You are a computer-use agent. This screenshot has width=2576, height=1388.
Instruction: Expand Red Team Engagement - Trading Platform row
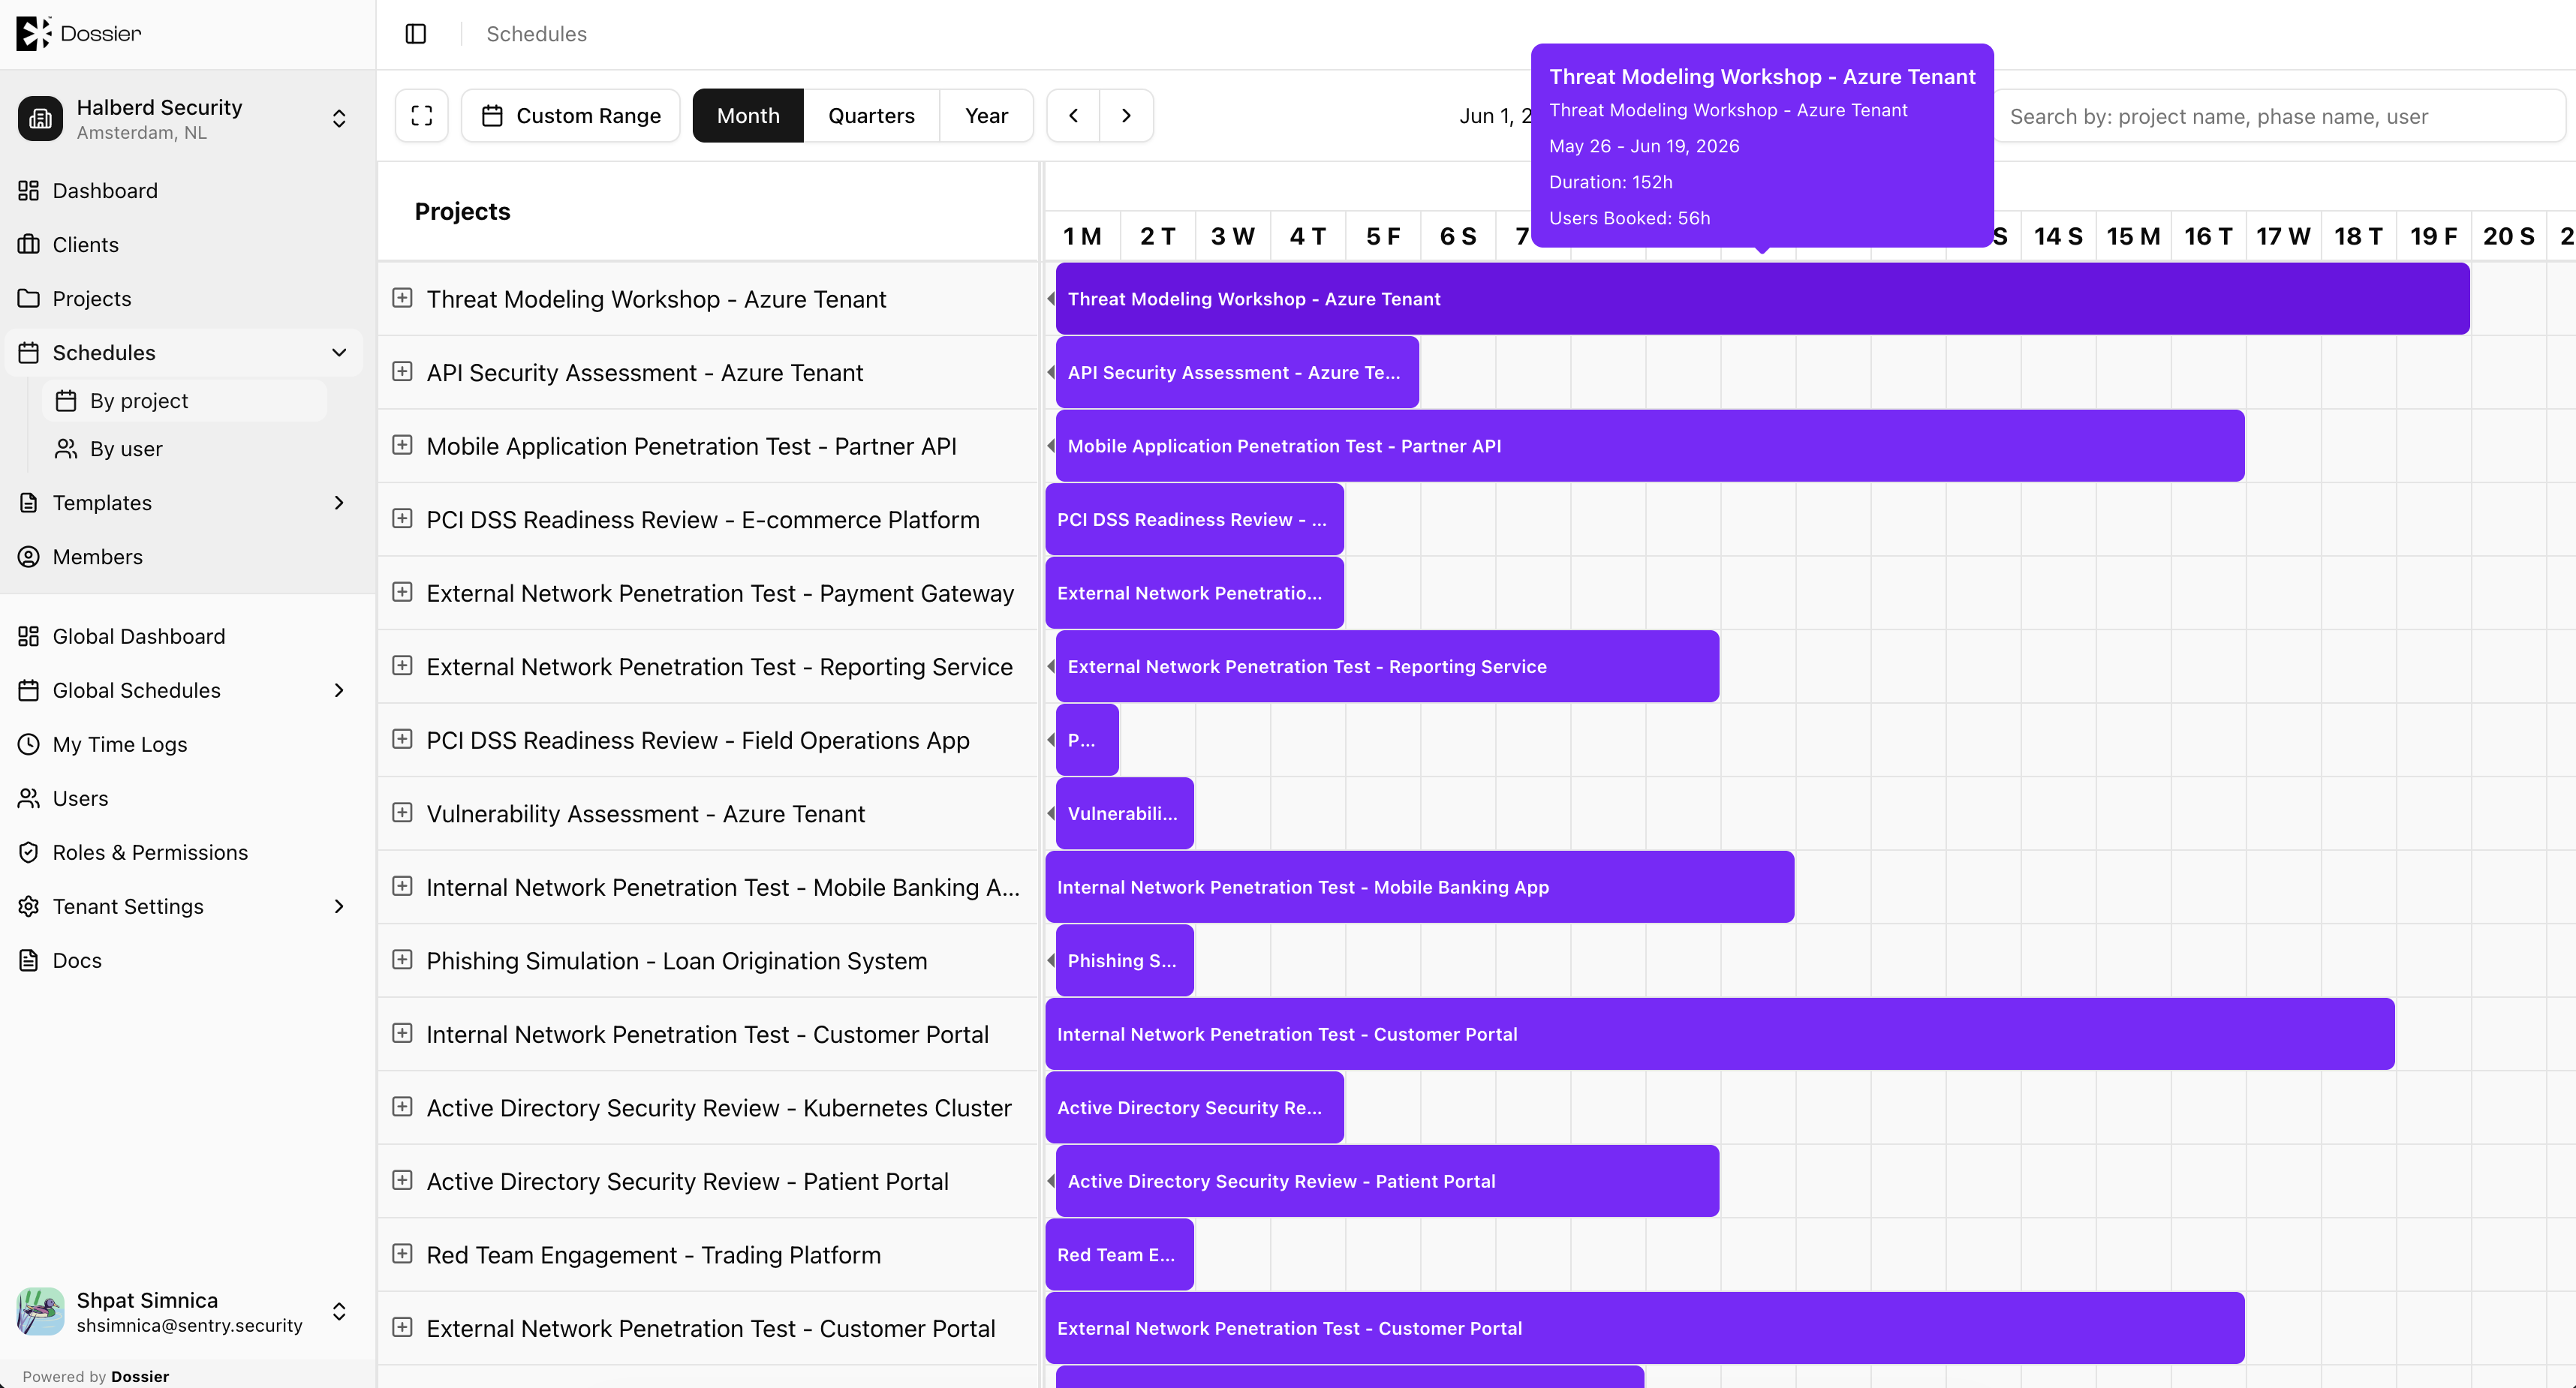[x=402, y=1254]
